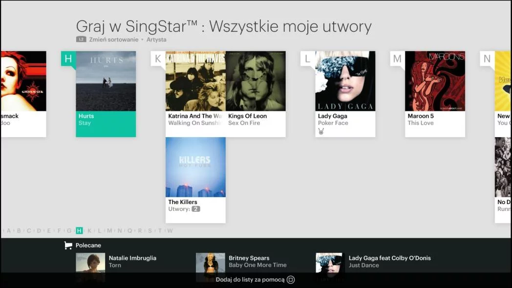The height and width of the screenshot is (288, 512).
Task: Jump to letter S in alphabet index
Action: coord(150,230)
